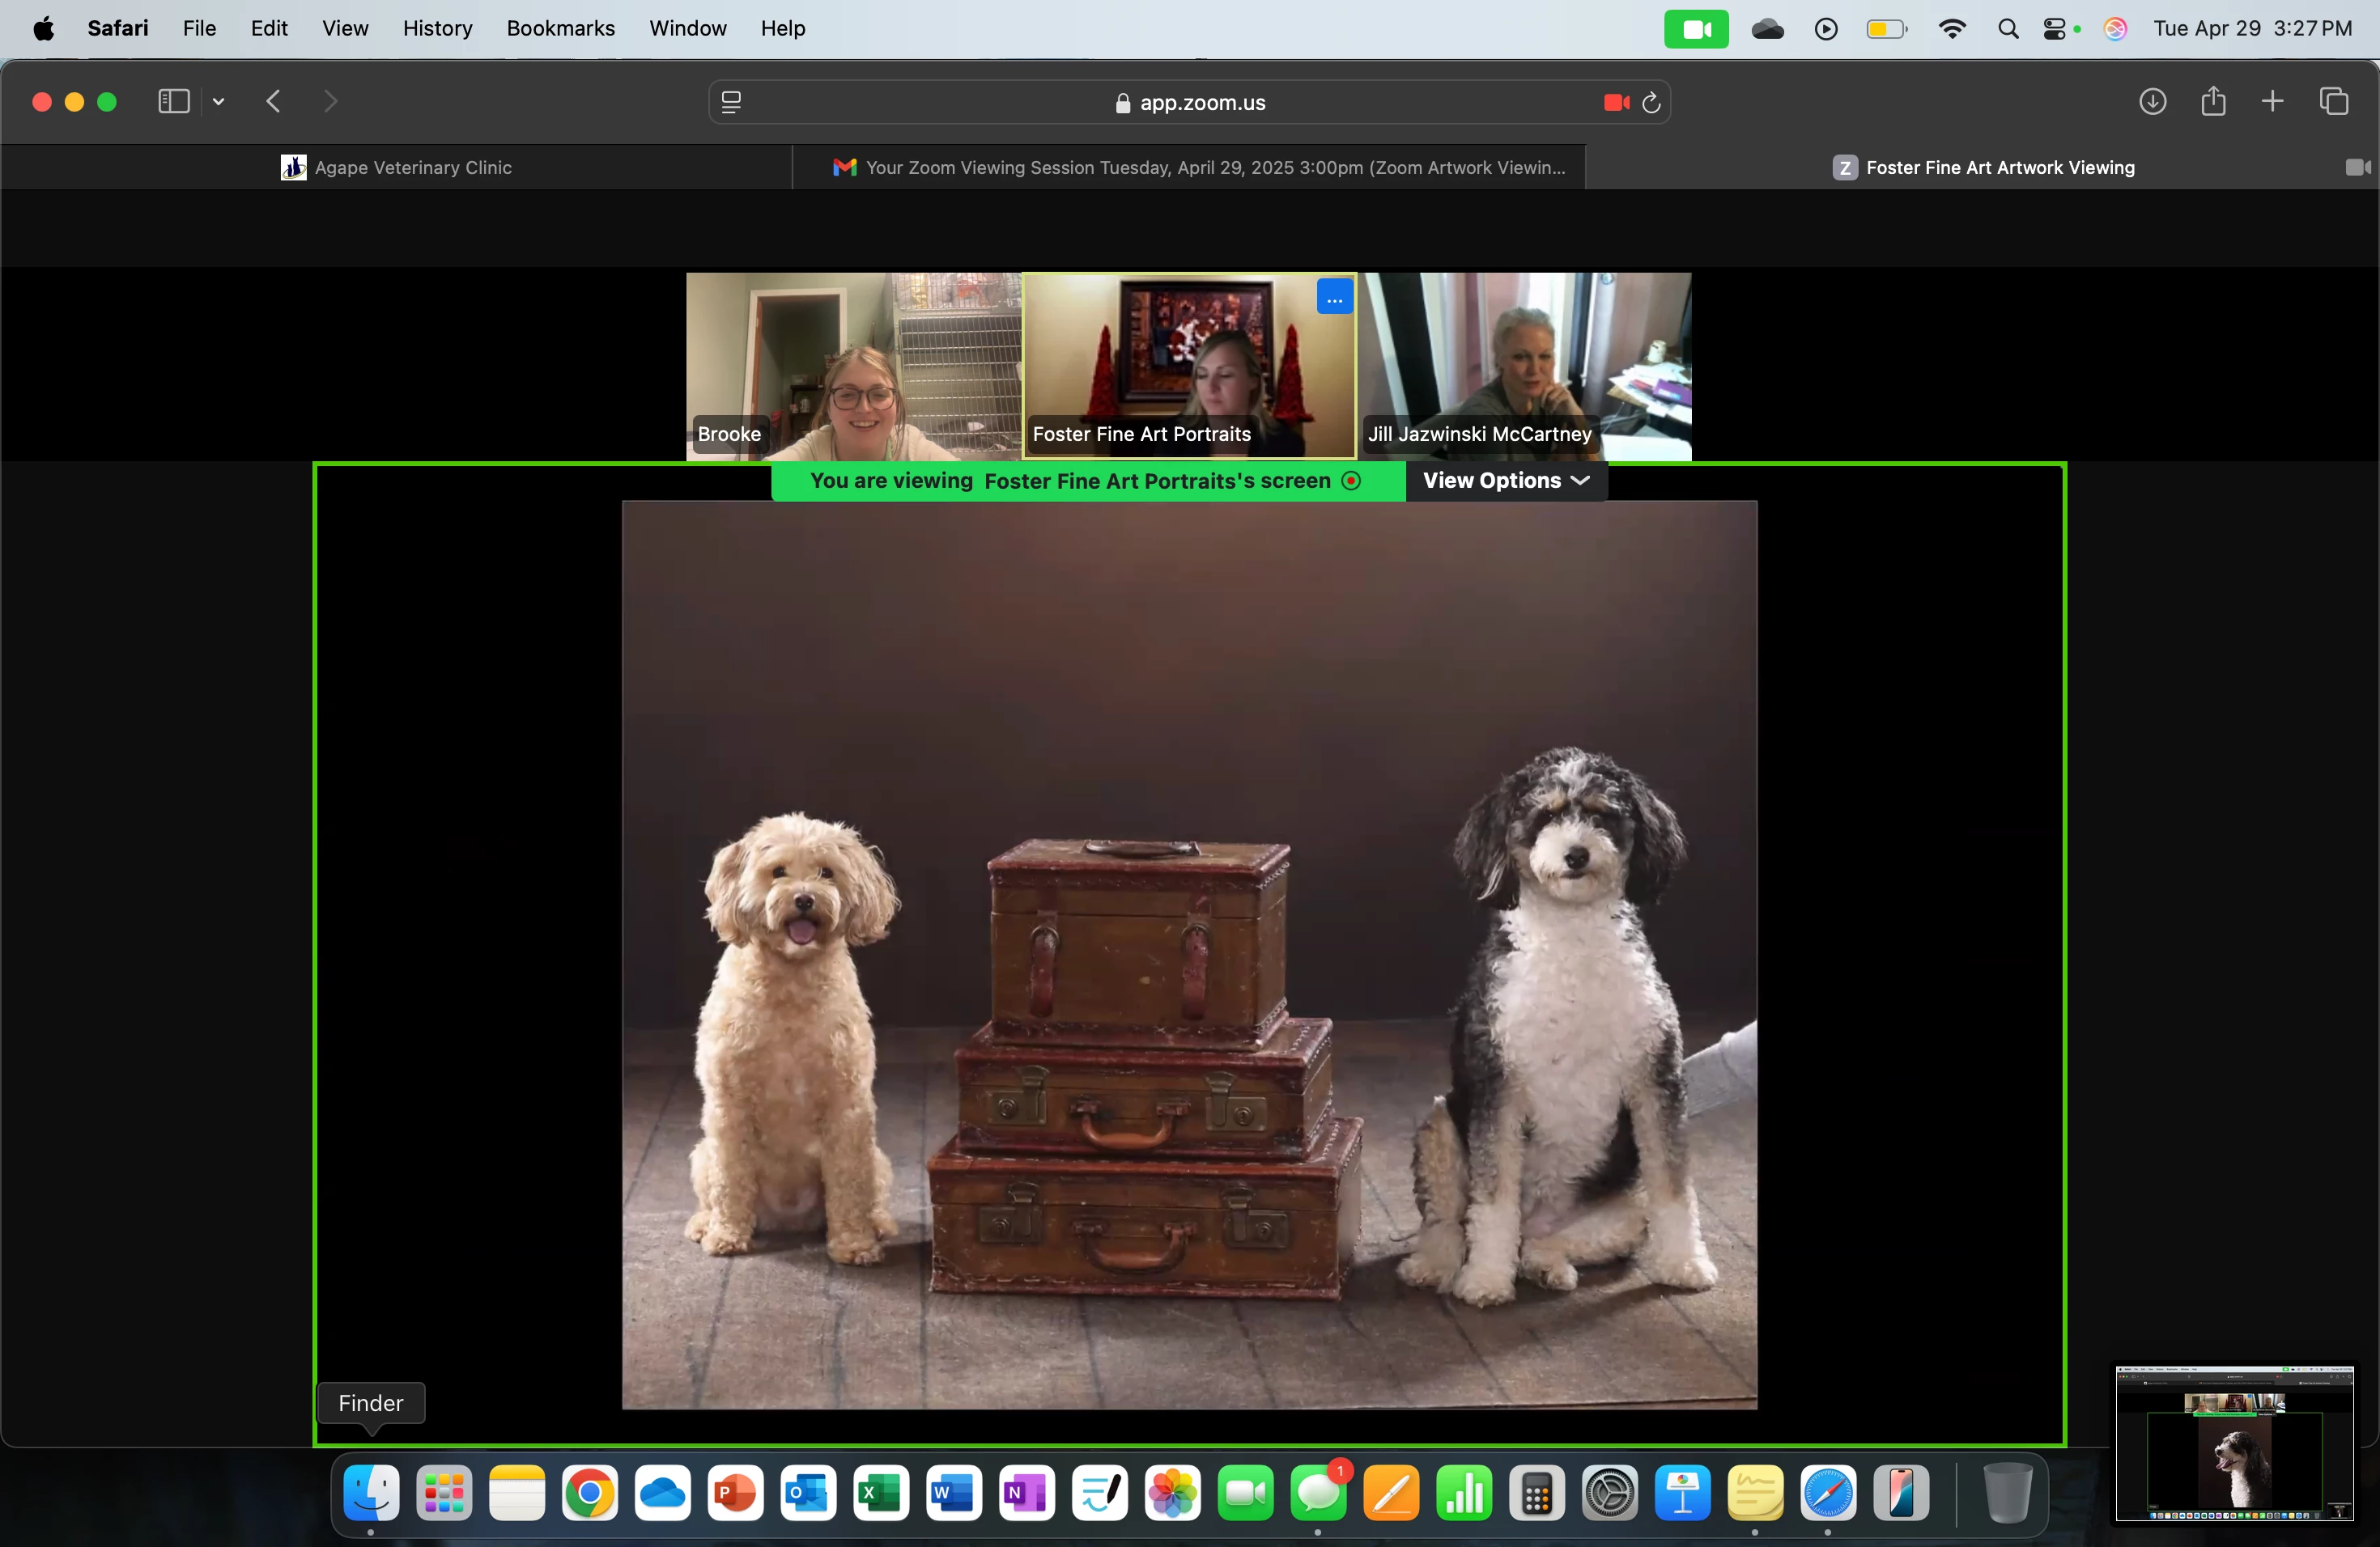Toggle the Safari sidebar
The width and height of the screenshot is (2380, 1547).
[174, 101]
